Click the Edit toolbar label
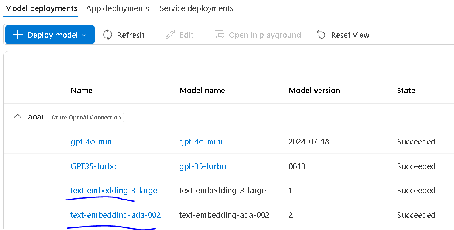 click(186, 35)
